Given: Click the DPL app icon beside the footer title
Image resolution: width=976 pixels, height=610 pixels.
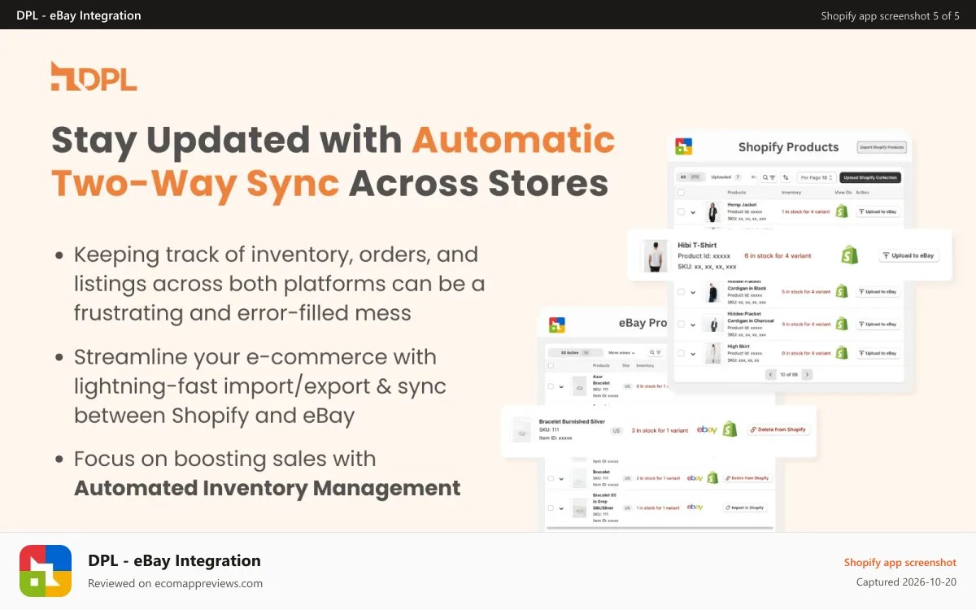Looking at the screenshot, I should [47, 572].
